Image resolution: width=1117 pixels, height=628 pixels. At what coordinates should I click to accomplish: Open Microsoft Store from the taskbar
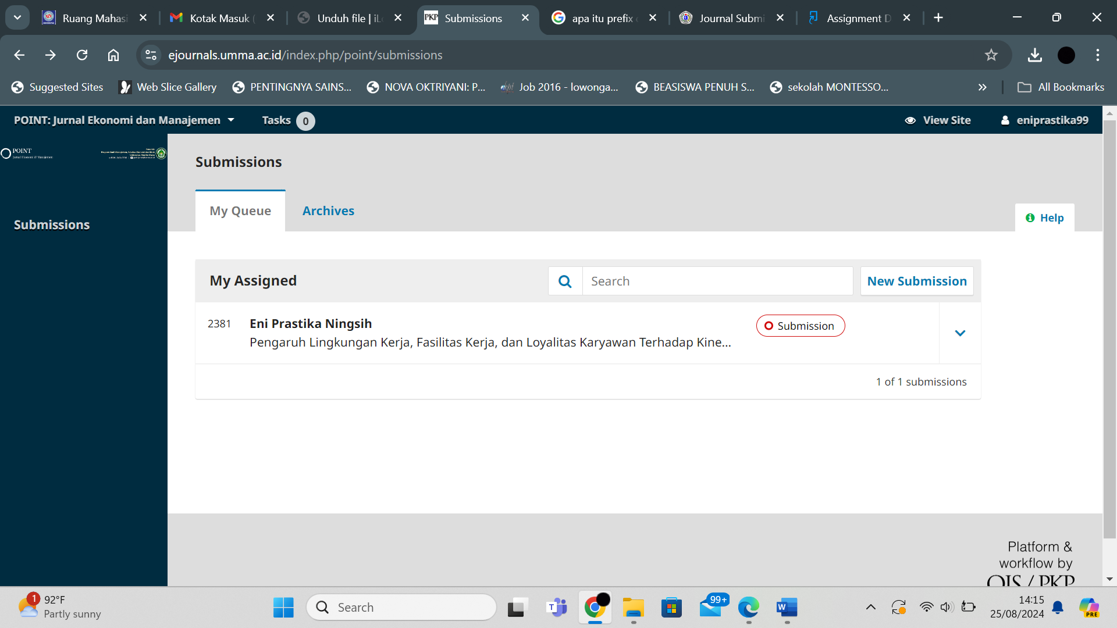coord(671,607)
